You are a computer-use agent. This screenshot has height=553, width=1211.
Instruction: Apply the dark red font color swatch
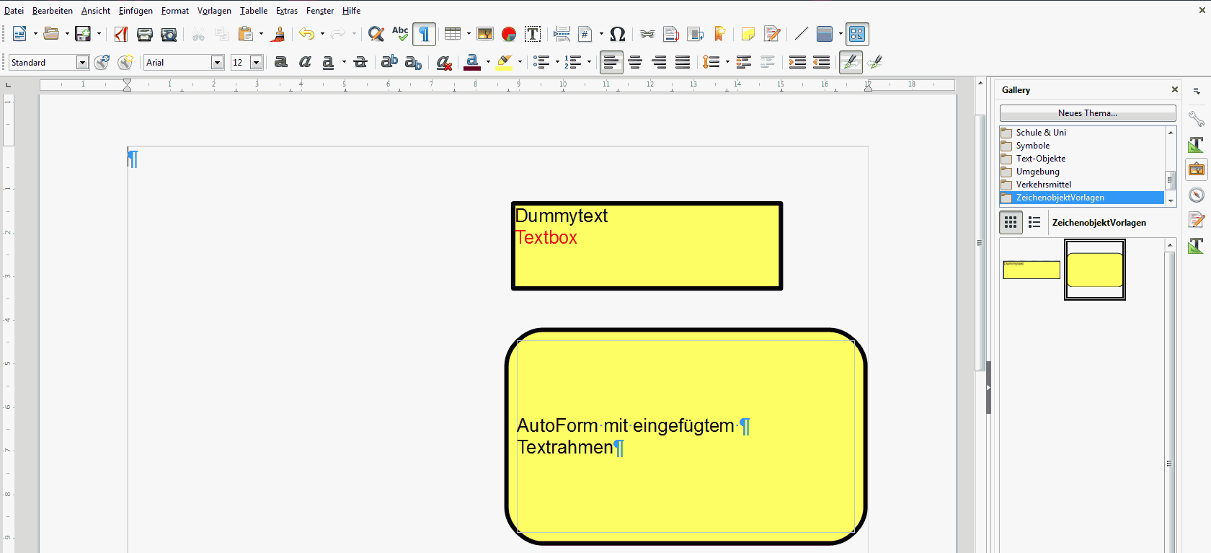coord(472,63)
